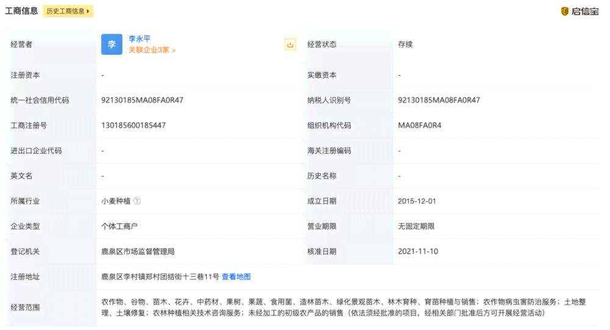The image size is (610, 330).
Task: Expand the 历史工商信息 button
Action: pyautogui.click(x=68, y=12)
